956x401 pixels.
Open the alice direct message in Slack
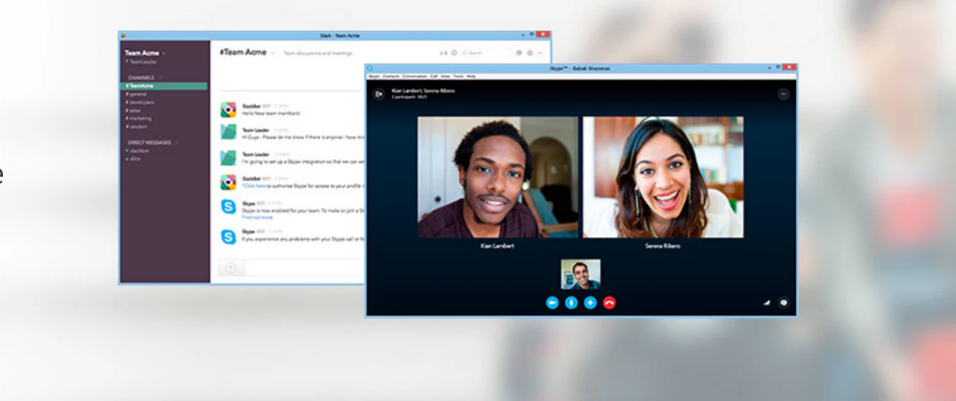tap(133, 158)
